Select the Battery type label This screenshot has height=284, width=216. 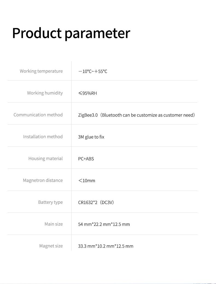pyautogui.click(x=50, y=202)
